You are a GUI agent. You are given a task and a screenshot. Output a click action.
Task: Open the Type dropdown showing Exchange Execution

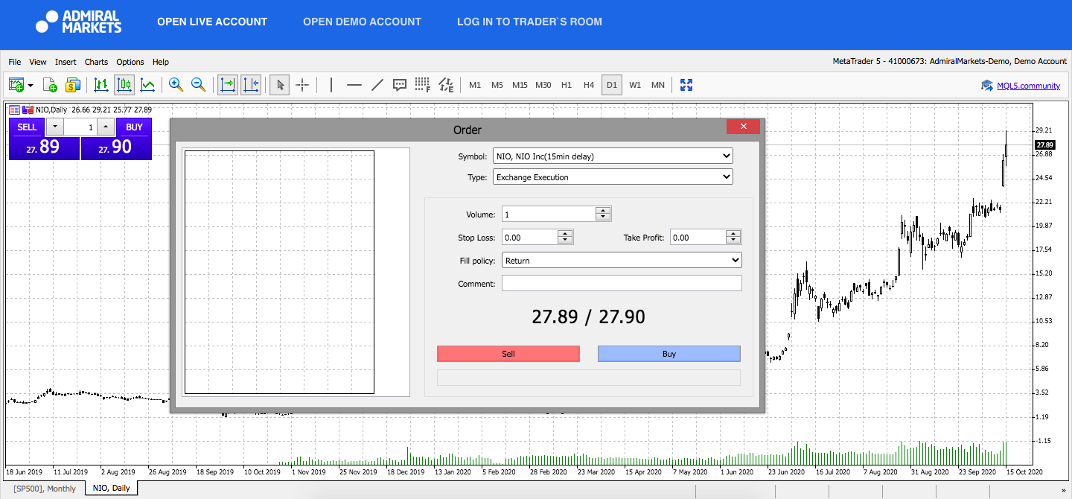[x=613, y=177]
